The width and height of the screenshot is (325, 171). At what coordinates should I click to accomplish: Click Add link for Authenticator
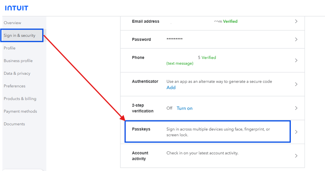click(171, 87)
